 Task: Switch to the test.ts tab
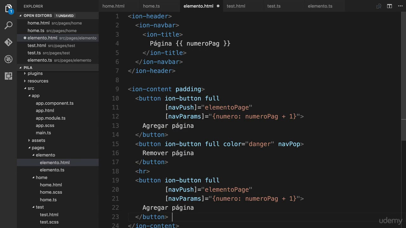(x=274, y=6)
